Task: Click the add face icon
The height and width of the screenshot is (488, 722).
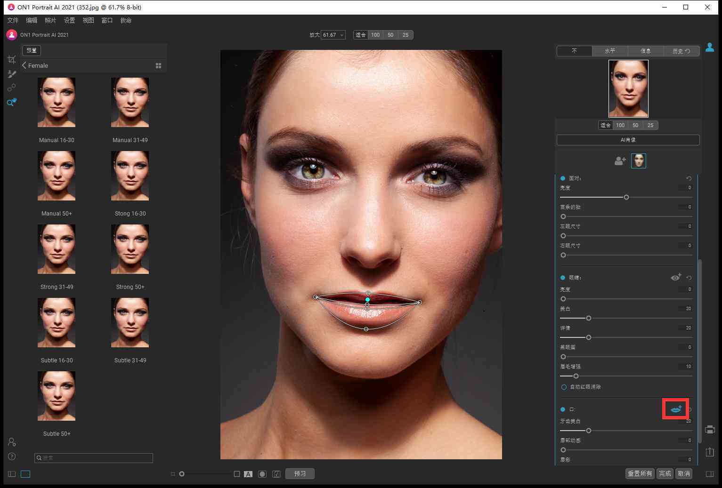Action: coord(620,161)
